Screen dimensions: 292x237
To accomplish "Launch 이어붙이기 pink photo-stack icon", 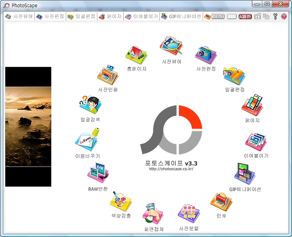I will point(256,142).
